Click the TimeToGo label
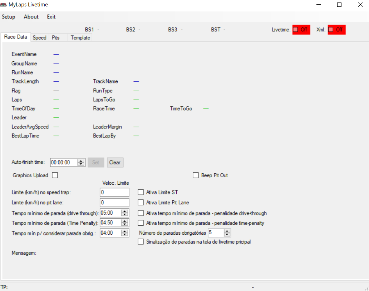 click(x=181, y=109)
